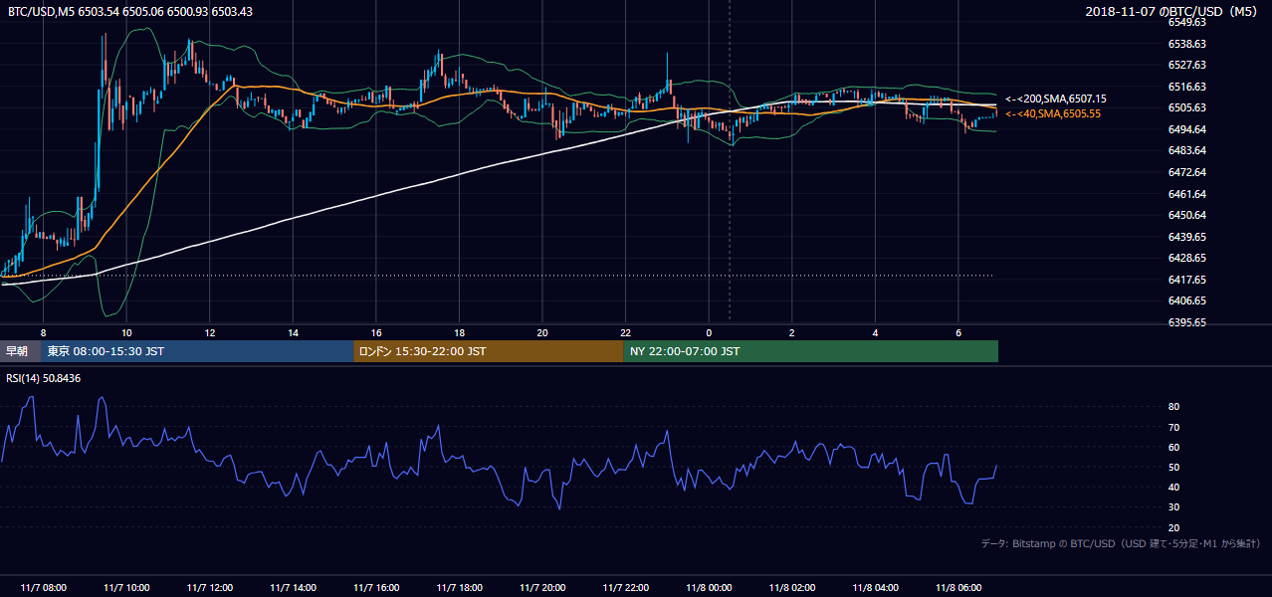Click the データ: Bitstamp source note
The width and height of the screenshot is (1272, 597).
(1121, 543)
